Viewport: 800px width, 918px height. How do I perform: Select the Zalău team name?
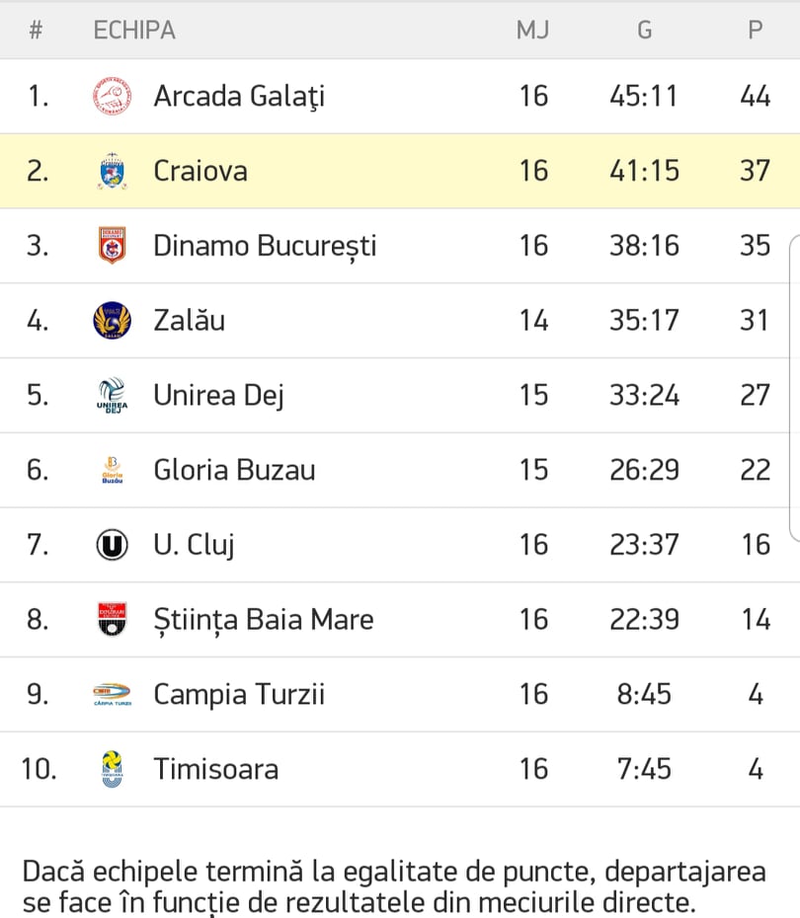[189, 321]
